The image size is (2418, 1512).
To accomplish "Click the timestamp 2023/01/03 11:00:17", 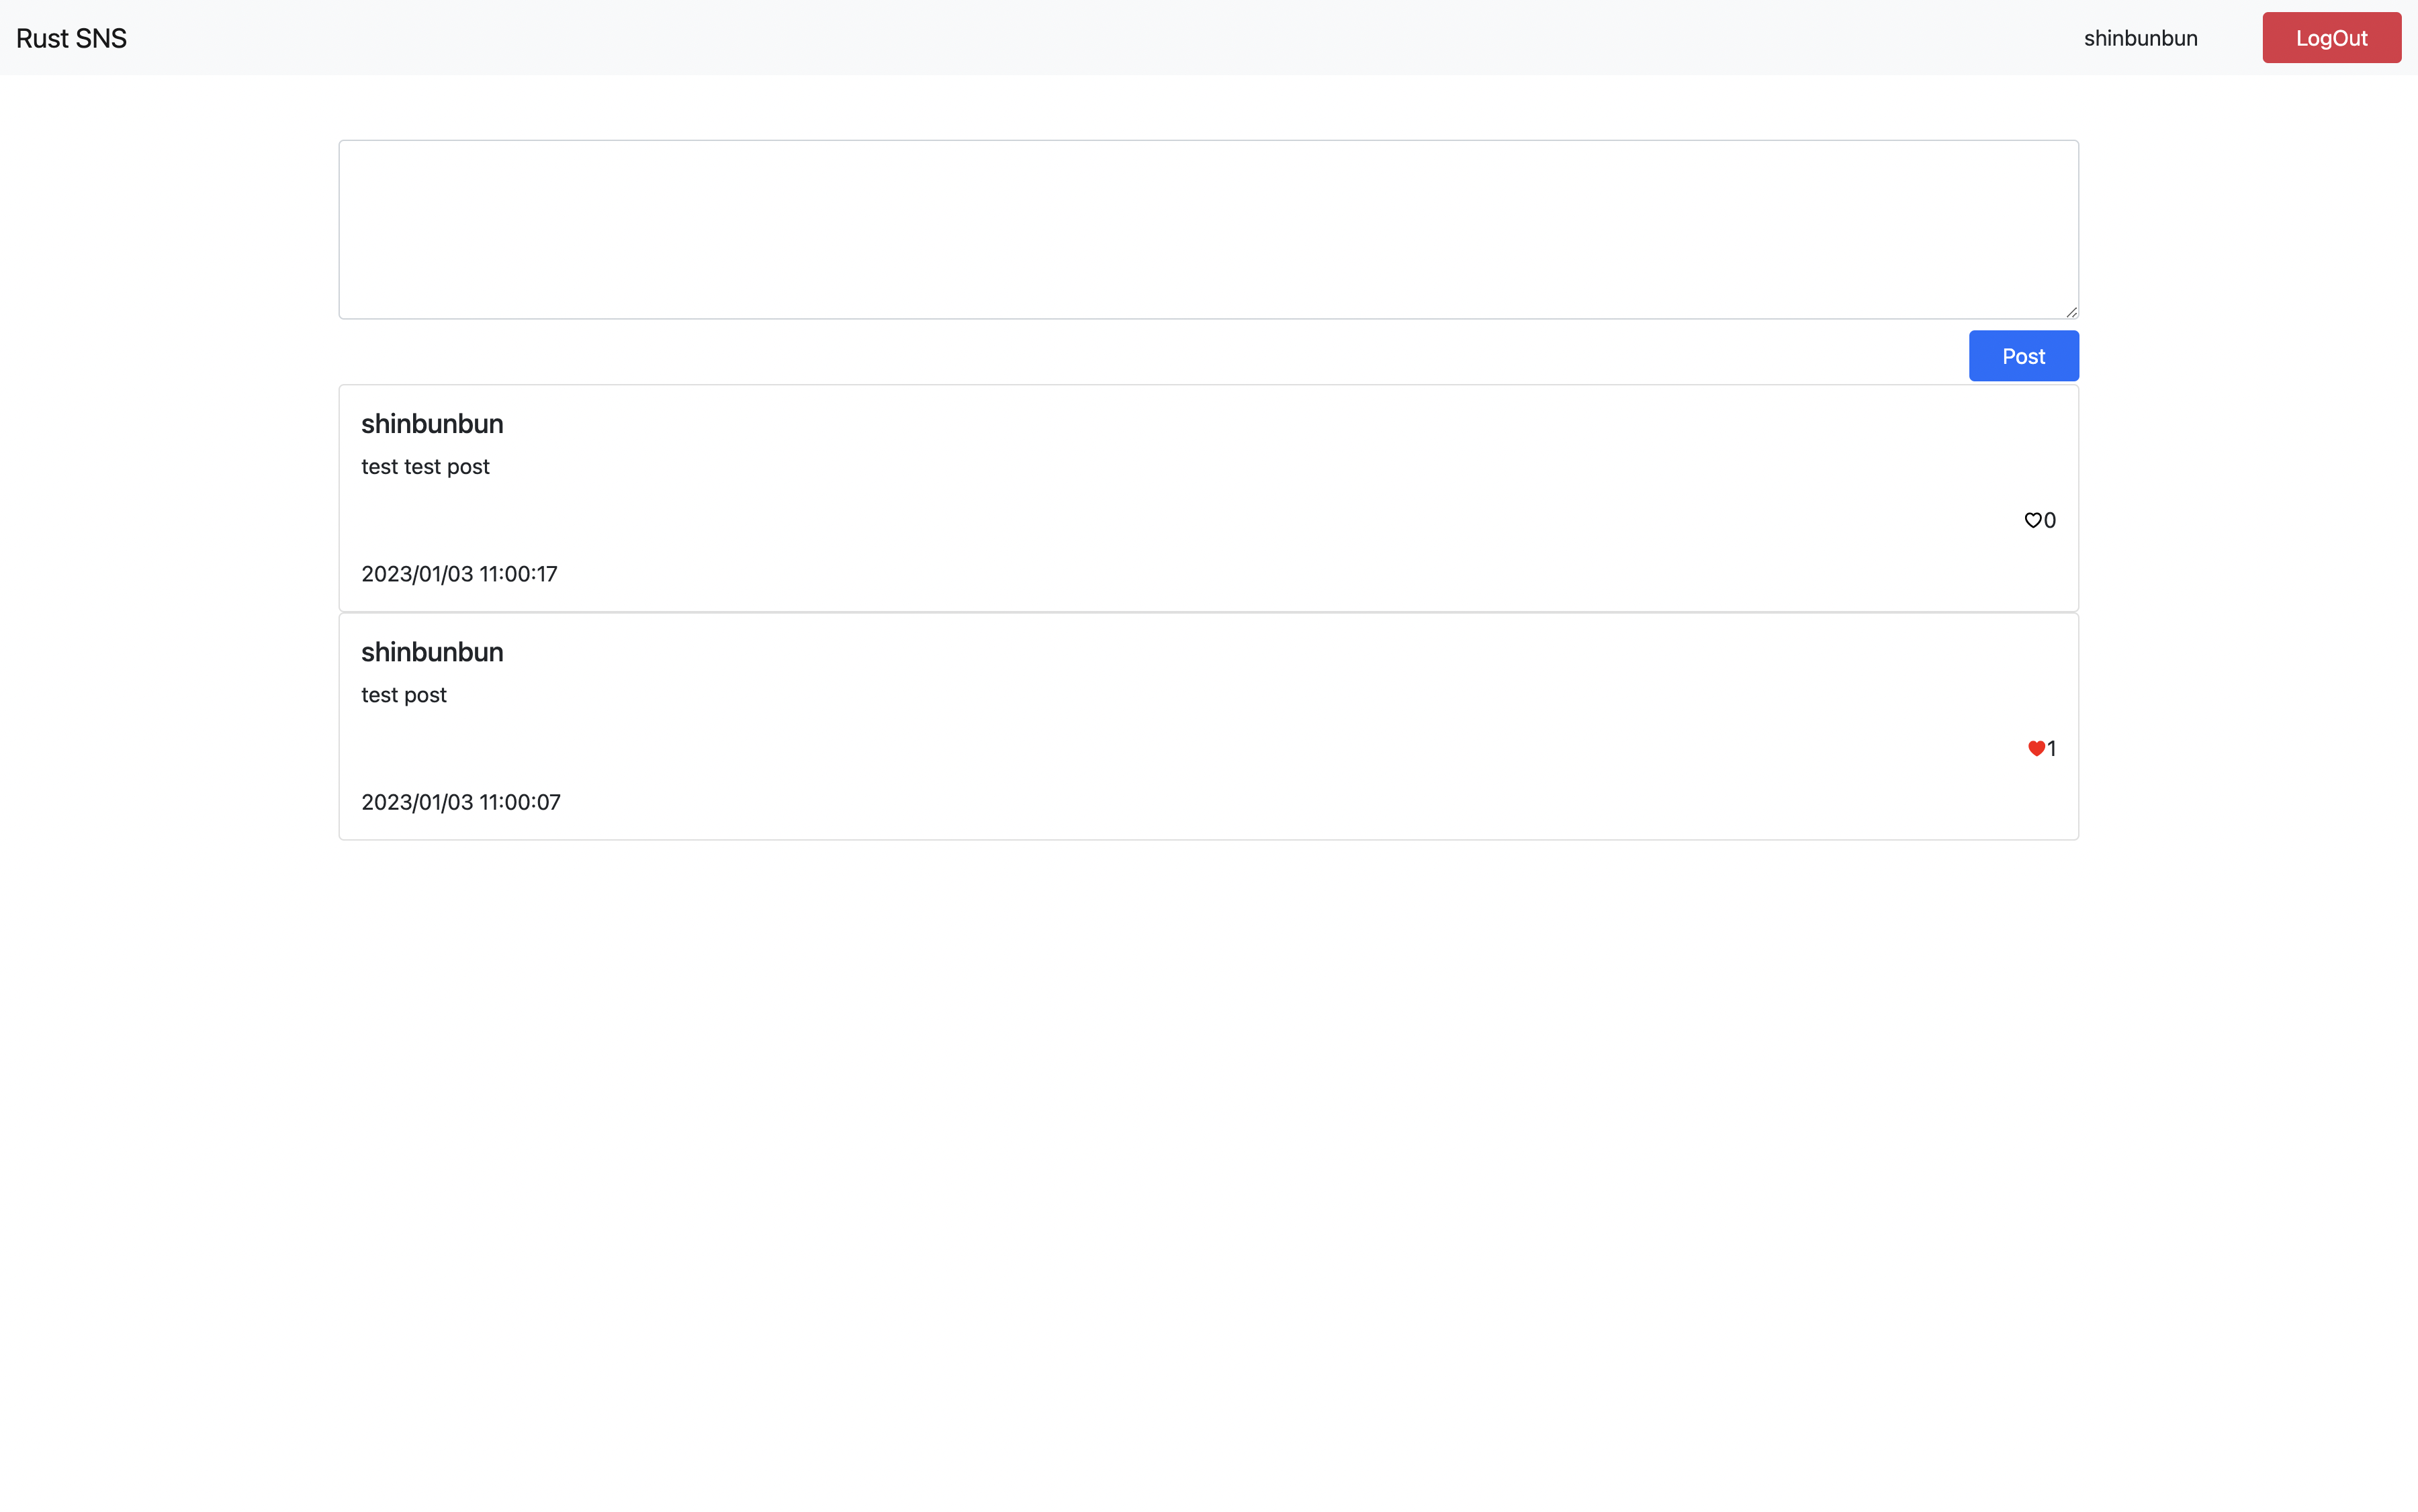I will (459, 574).
